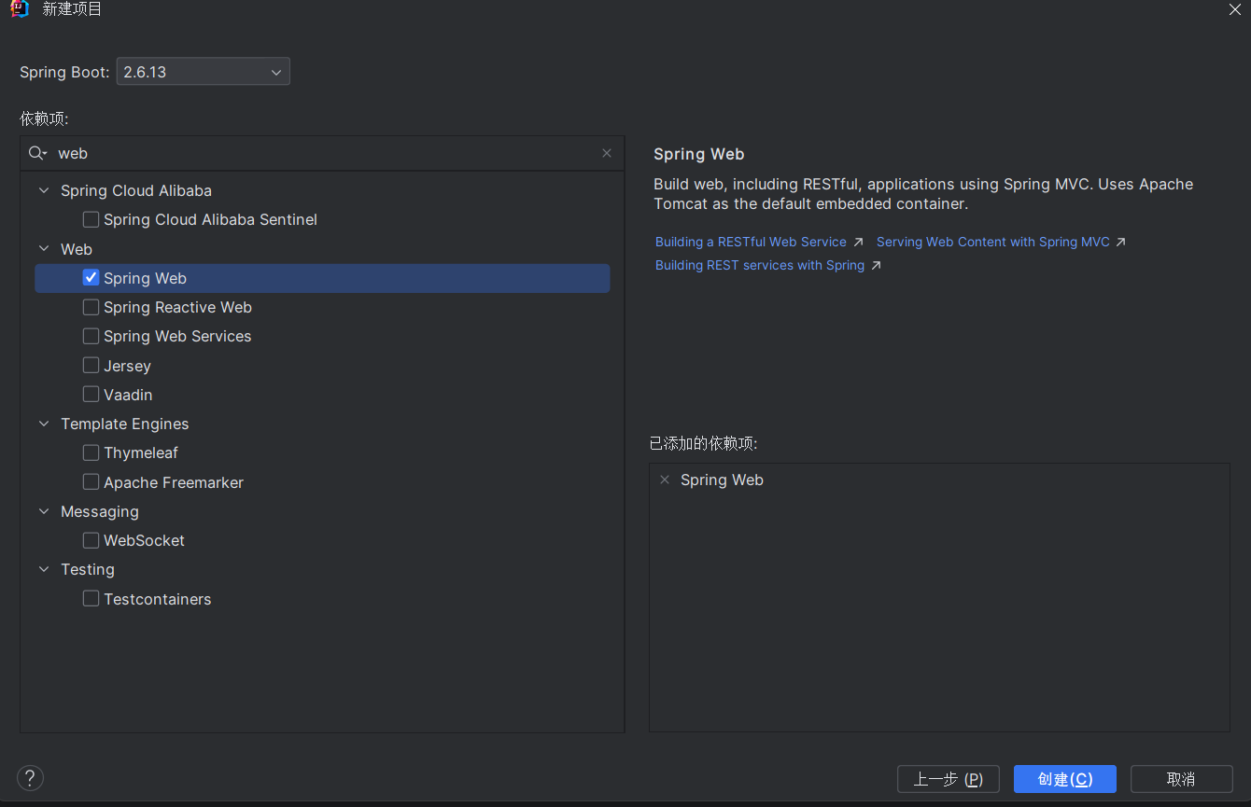Enable the Spring Cloud Alibaba Sentinel checkbox
This screenshot has width=1251, height=807.
click(x=91, y=219)
